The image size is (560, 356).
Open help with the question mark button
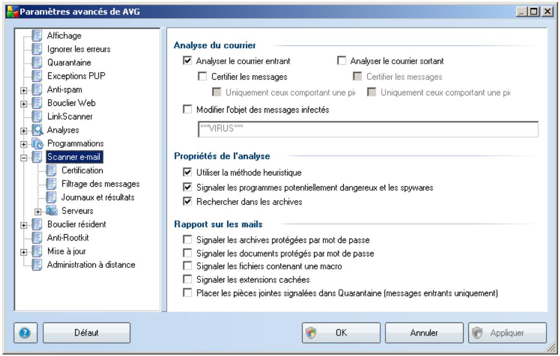point(25,333)
